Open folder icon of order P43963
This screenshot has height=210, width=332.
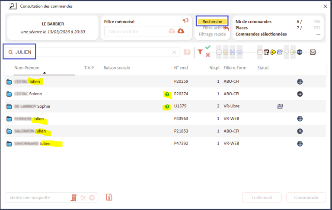coord(9,119)
